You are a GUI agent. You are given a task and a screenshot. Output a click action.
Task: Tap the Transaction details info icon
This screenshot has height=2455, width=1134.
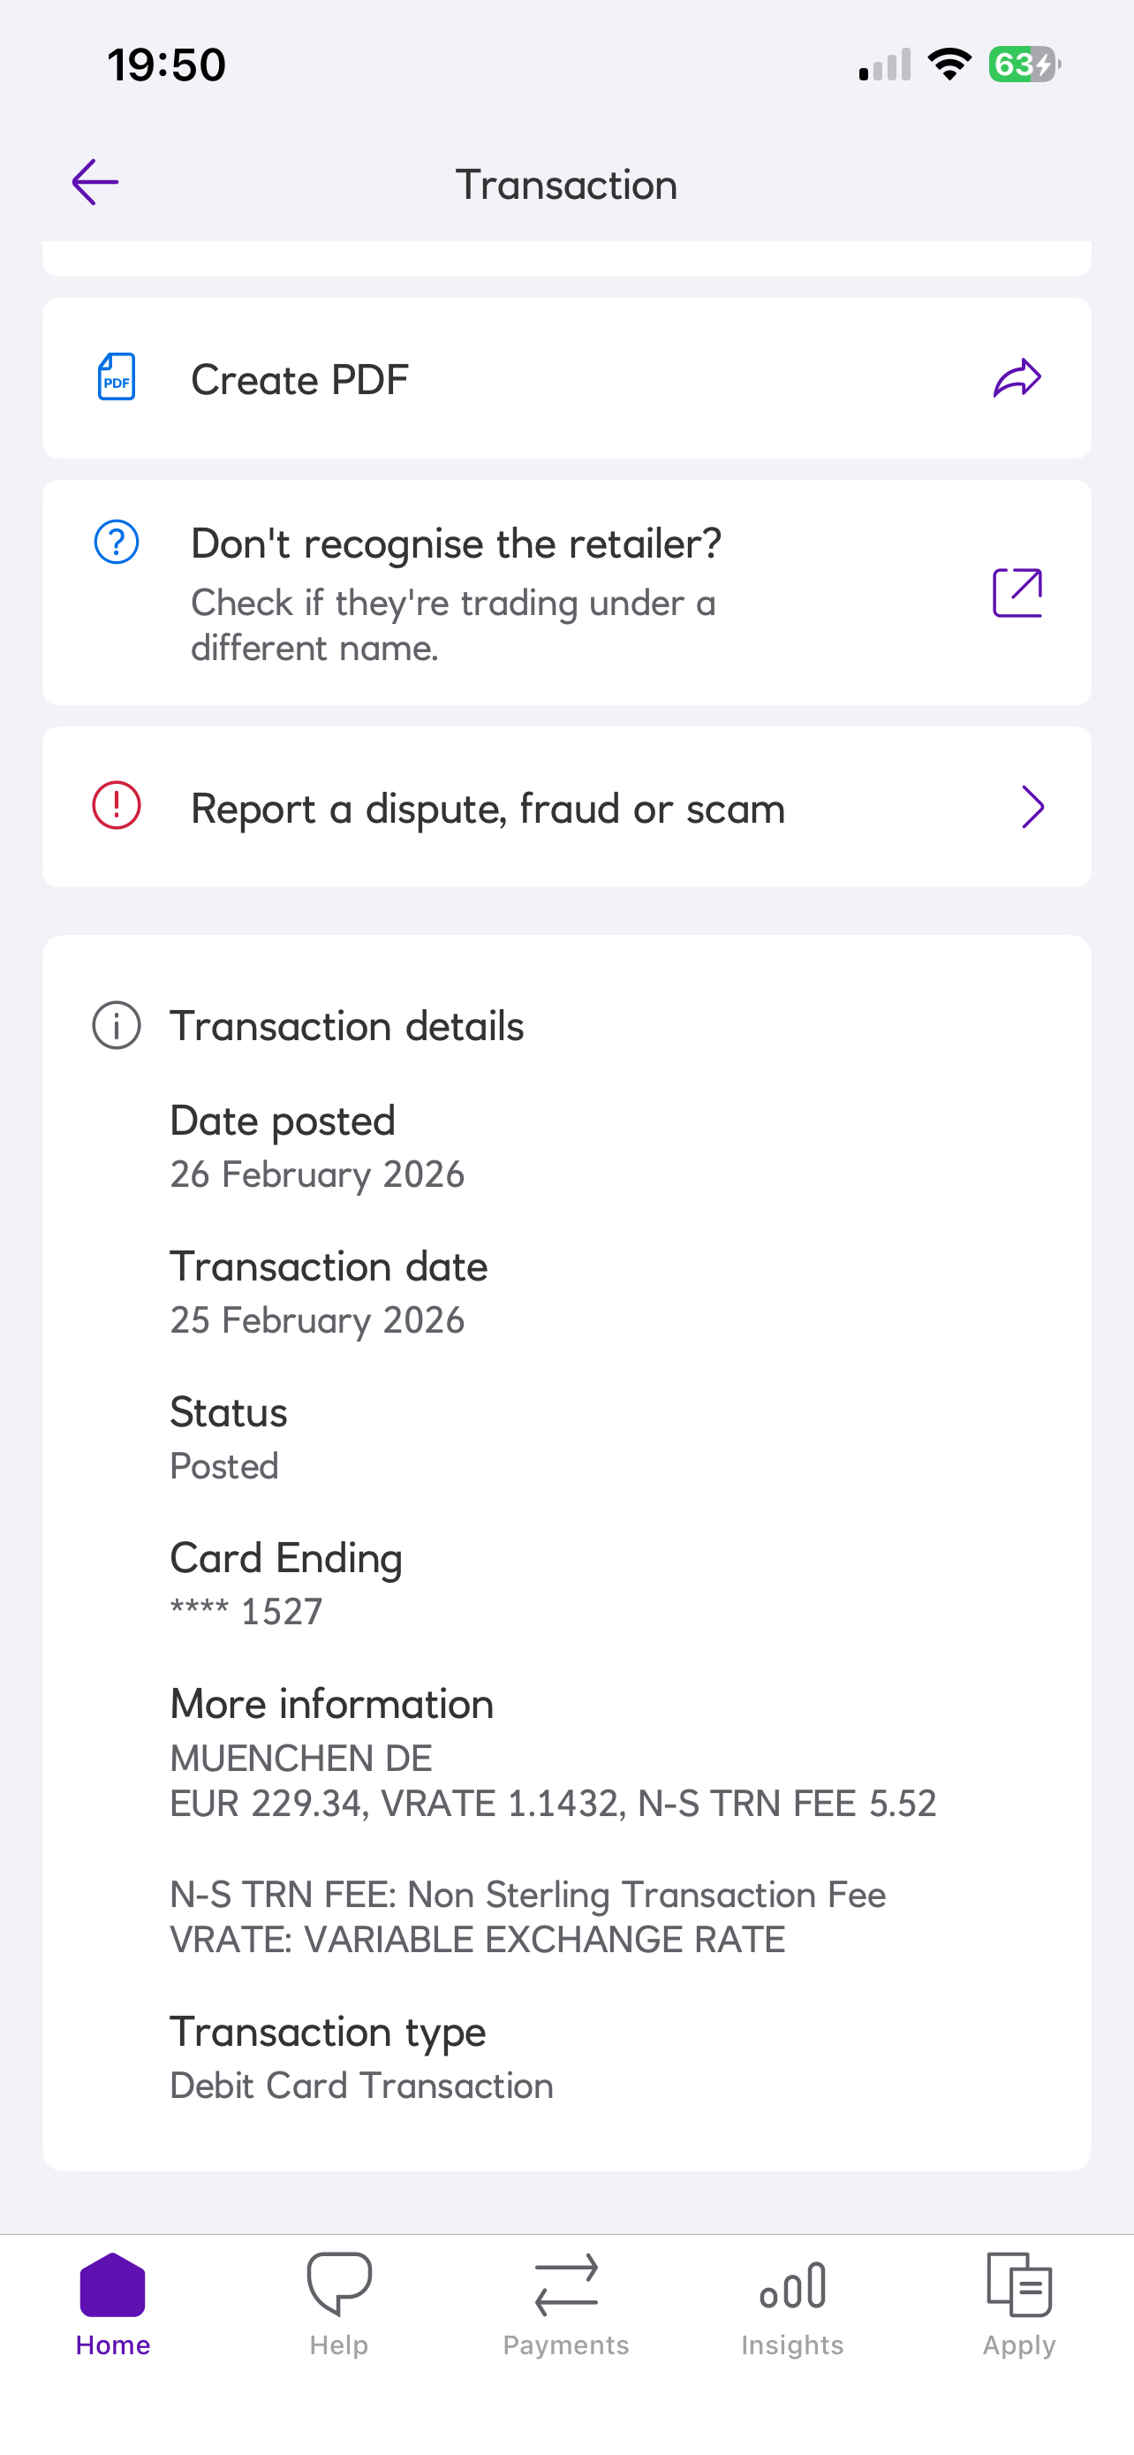click(117, 1025)
